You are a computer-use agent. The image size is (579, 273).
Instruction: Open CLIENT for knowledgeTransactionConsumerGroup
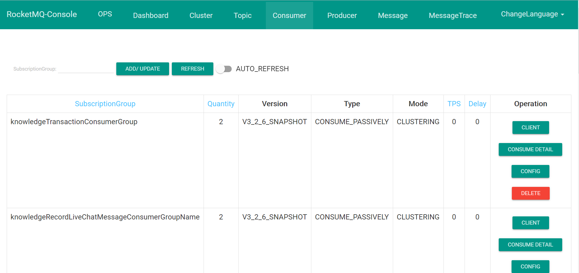point(530,128)
